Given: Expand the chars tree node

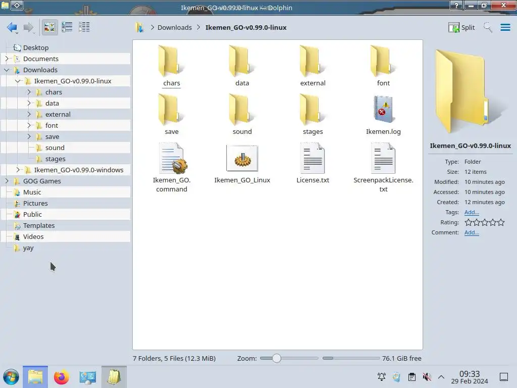Looking at the screenshot, I should coord(29,92).
